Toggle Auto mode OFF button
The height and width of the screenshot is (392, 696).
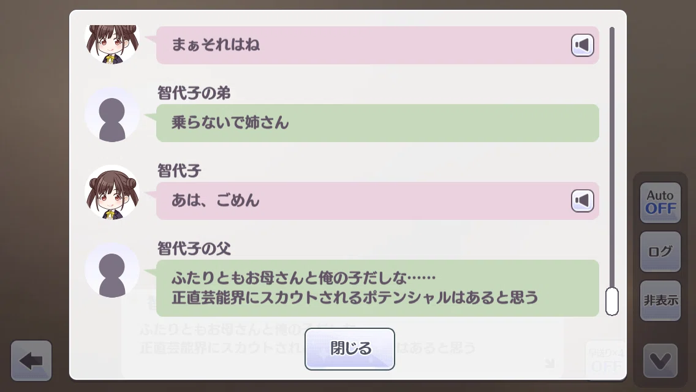(660, 203)
